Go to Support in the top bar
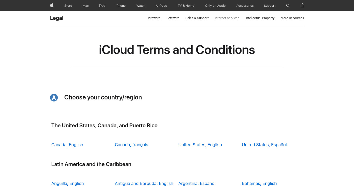Image resolution: width=354 pixels, height=188 pixels. click(x=270, y=6)
